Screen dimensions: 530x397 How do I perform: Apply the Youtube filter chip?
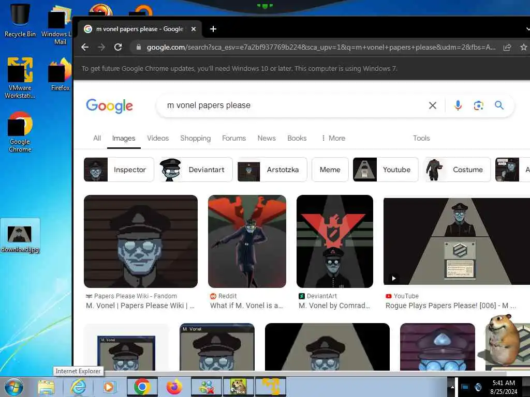coord(385,170)
